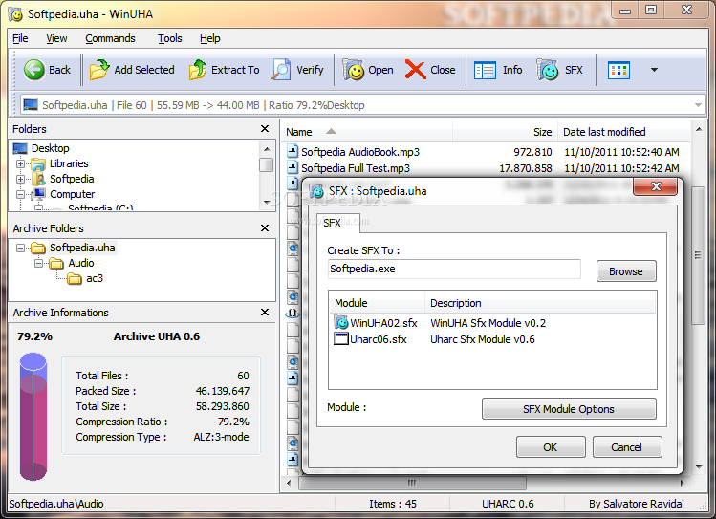Close the Folders panel
Image resolution: width=716 pixels, height=519 pixels.
(265, 129)
